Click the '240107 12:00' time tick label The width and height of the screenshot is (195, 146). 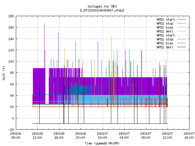point(167,136)
